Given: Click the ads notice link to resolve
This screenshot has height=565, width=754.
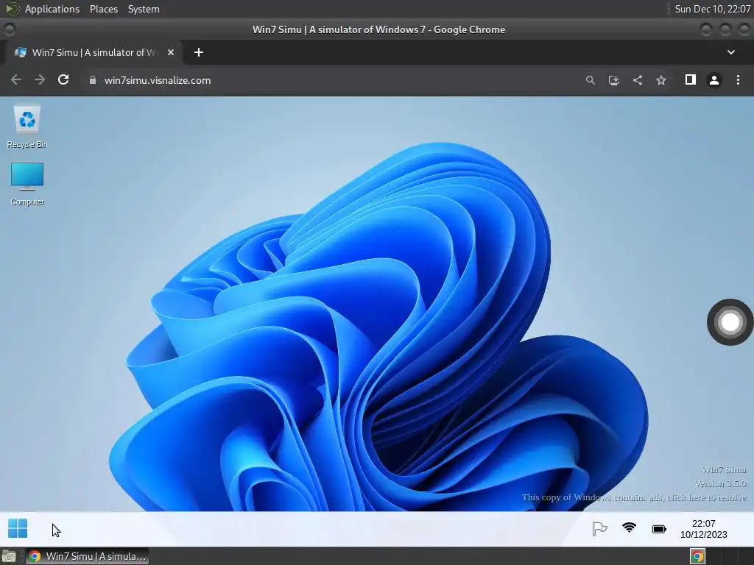Looking at the screenshot, I should coord(634,497).
